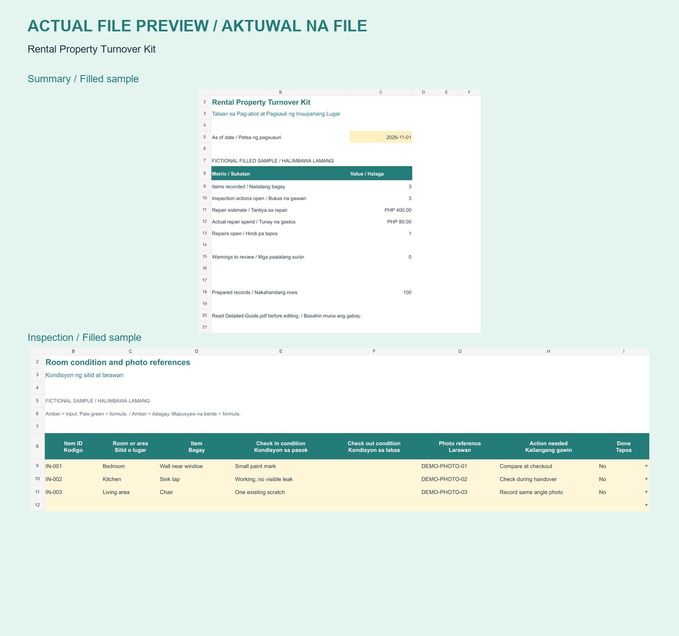Select the IN-003 item ID cell

point(73,492)
